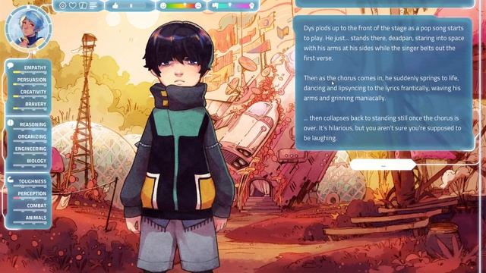Select the Reasoning skill
Image resolution: width=486 pixels, height=273 pixels.
[x=30, y=127]
